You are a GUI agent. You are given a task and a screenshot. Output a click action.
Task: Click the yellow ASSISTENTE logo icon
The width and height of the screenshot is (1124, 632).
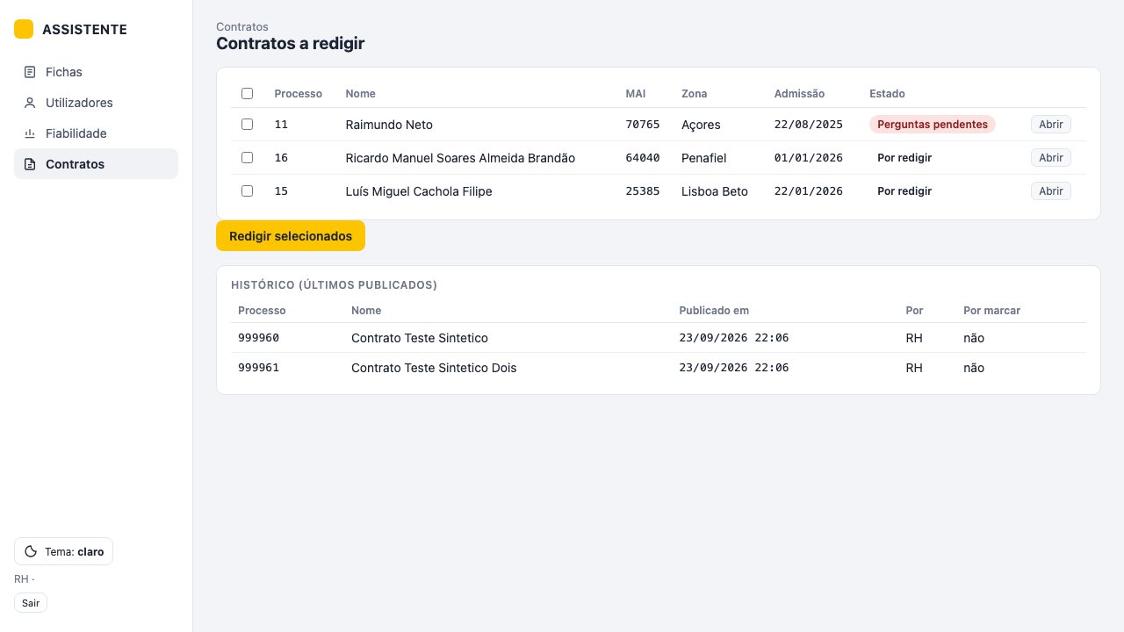click(24, 29)
